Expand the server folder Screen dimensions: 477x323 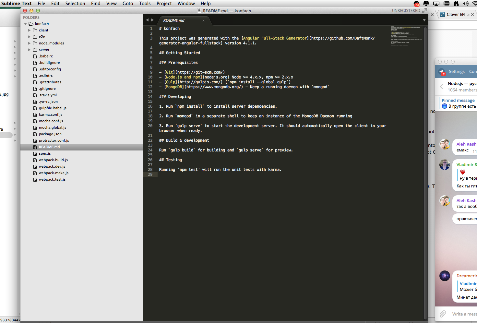(x=29, y=50)
